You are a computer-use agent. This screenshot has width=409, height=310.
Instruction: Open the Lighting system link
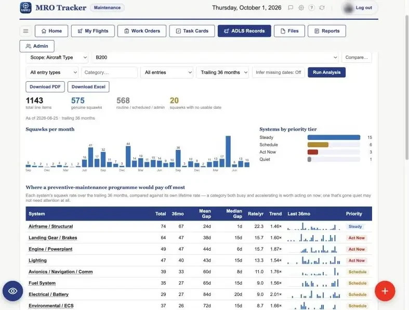[x=37, y=261]
